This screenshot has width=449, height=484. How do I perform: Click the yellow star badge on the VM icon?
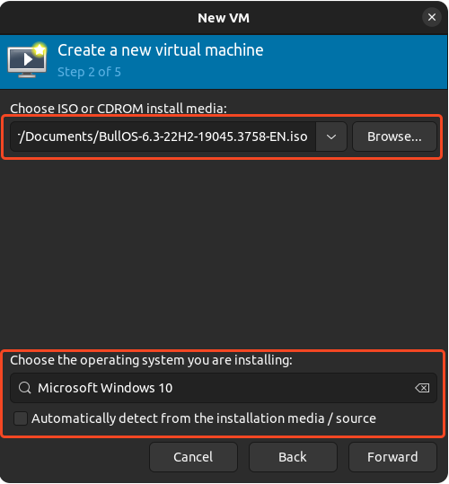point(40,49)
